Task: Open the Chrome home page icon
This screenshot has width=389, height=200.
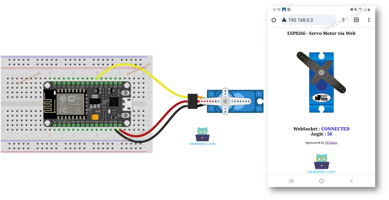Action: [x=274, y=20]
